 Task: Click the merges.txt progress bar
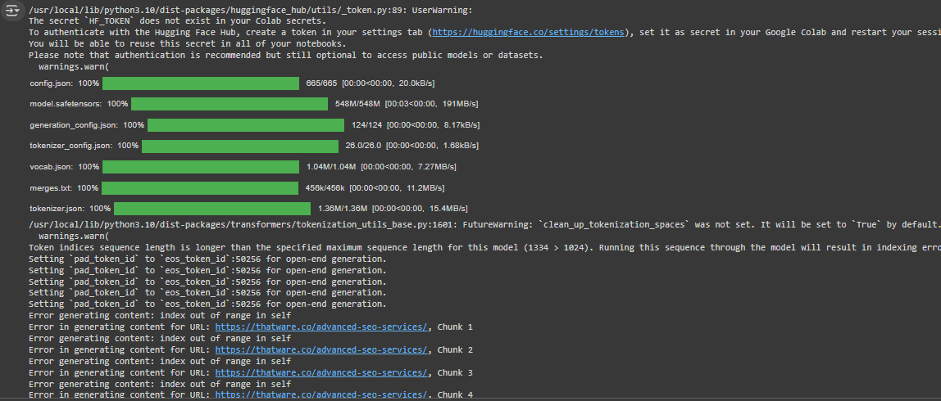tap(200, 188)
